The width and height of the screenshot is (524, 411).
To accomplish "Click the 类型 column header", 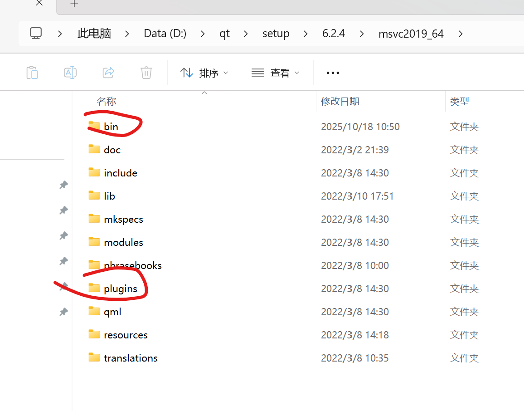I will [460, 101].
